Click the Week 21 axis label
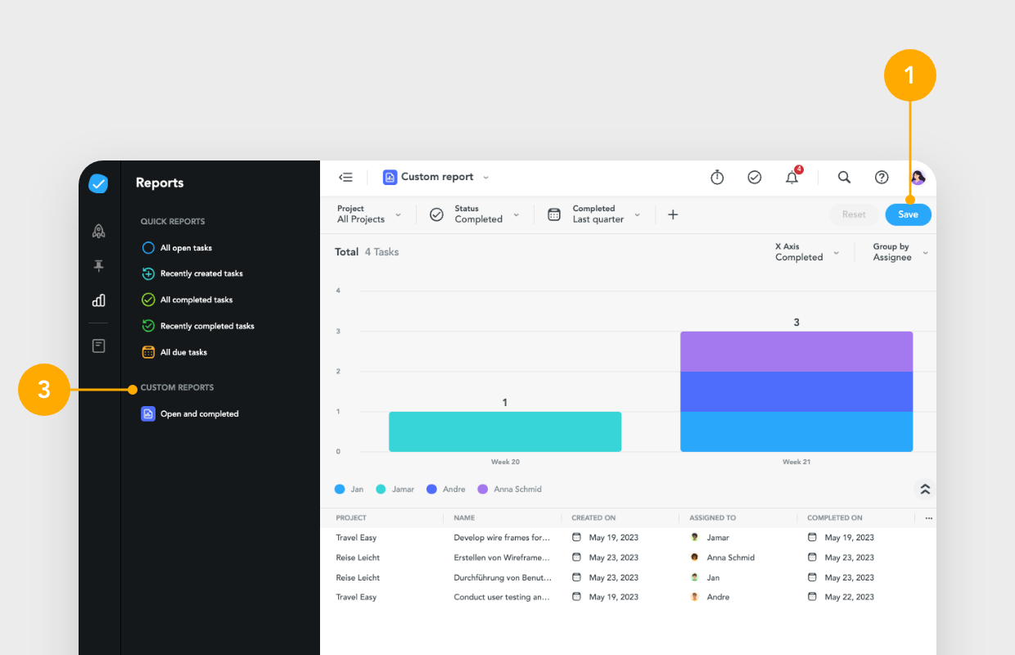Viewport: 1015px width, 655px height. click(796, 462)
